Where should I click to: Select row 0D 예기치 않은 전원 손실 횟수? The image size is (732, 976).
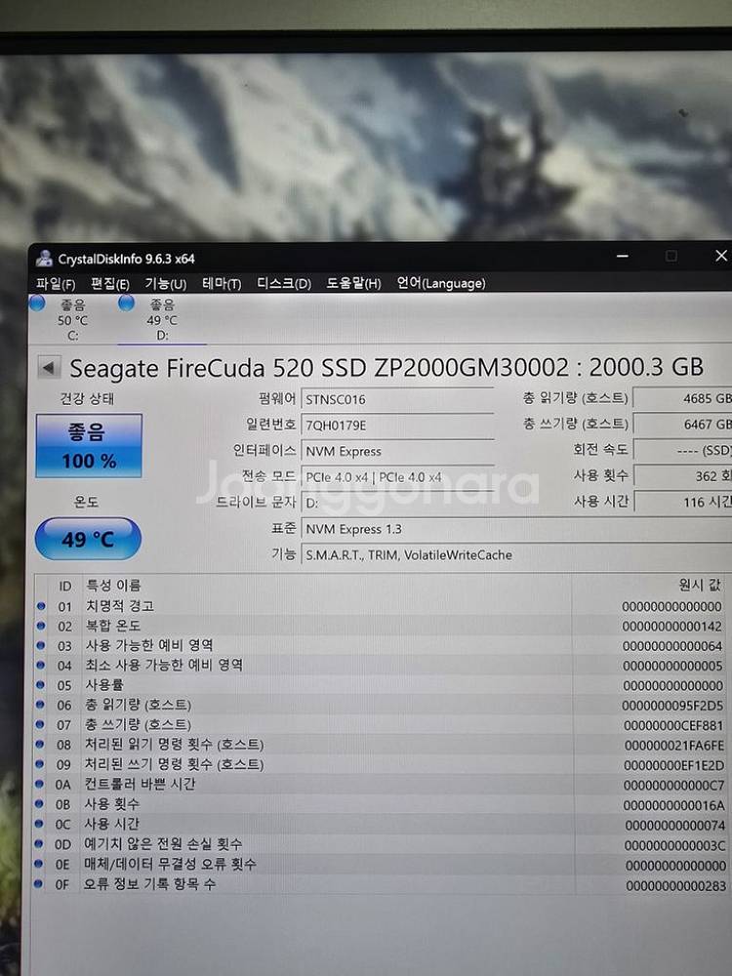[x=380, y=844]
